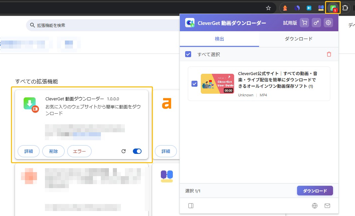Disable the CleverGet extension toggle switch
Screen dimensions: 355x216
pyautogui.click(x=137, y=151)
